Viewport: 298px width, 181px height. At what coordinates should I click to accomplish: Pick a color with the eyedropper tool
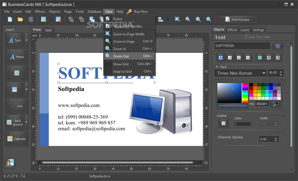pos(275,104)
